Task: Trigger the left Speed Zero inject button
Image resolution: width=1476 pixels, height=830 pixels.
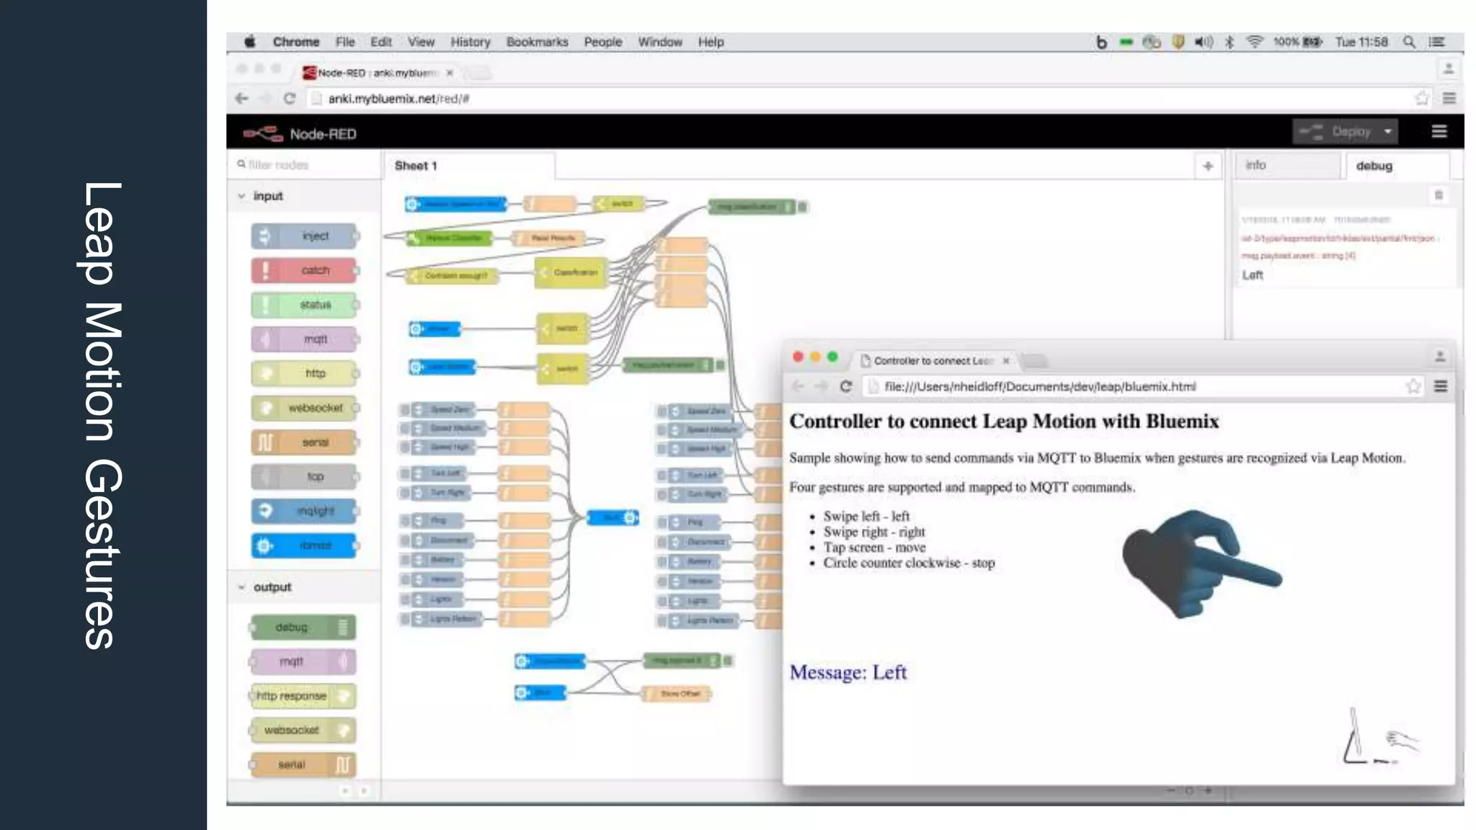Action: tap(404, 410)
